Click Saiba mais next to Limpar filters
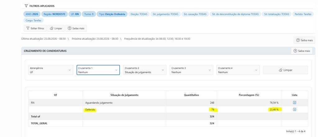318x137 pixels. coord(76,28)
